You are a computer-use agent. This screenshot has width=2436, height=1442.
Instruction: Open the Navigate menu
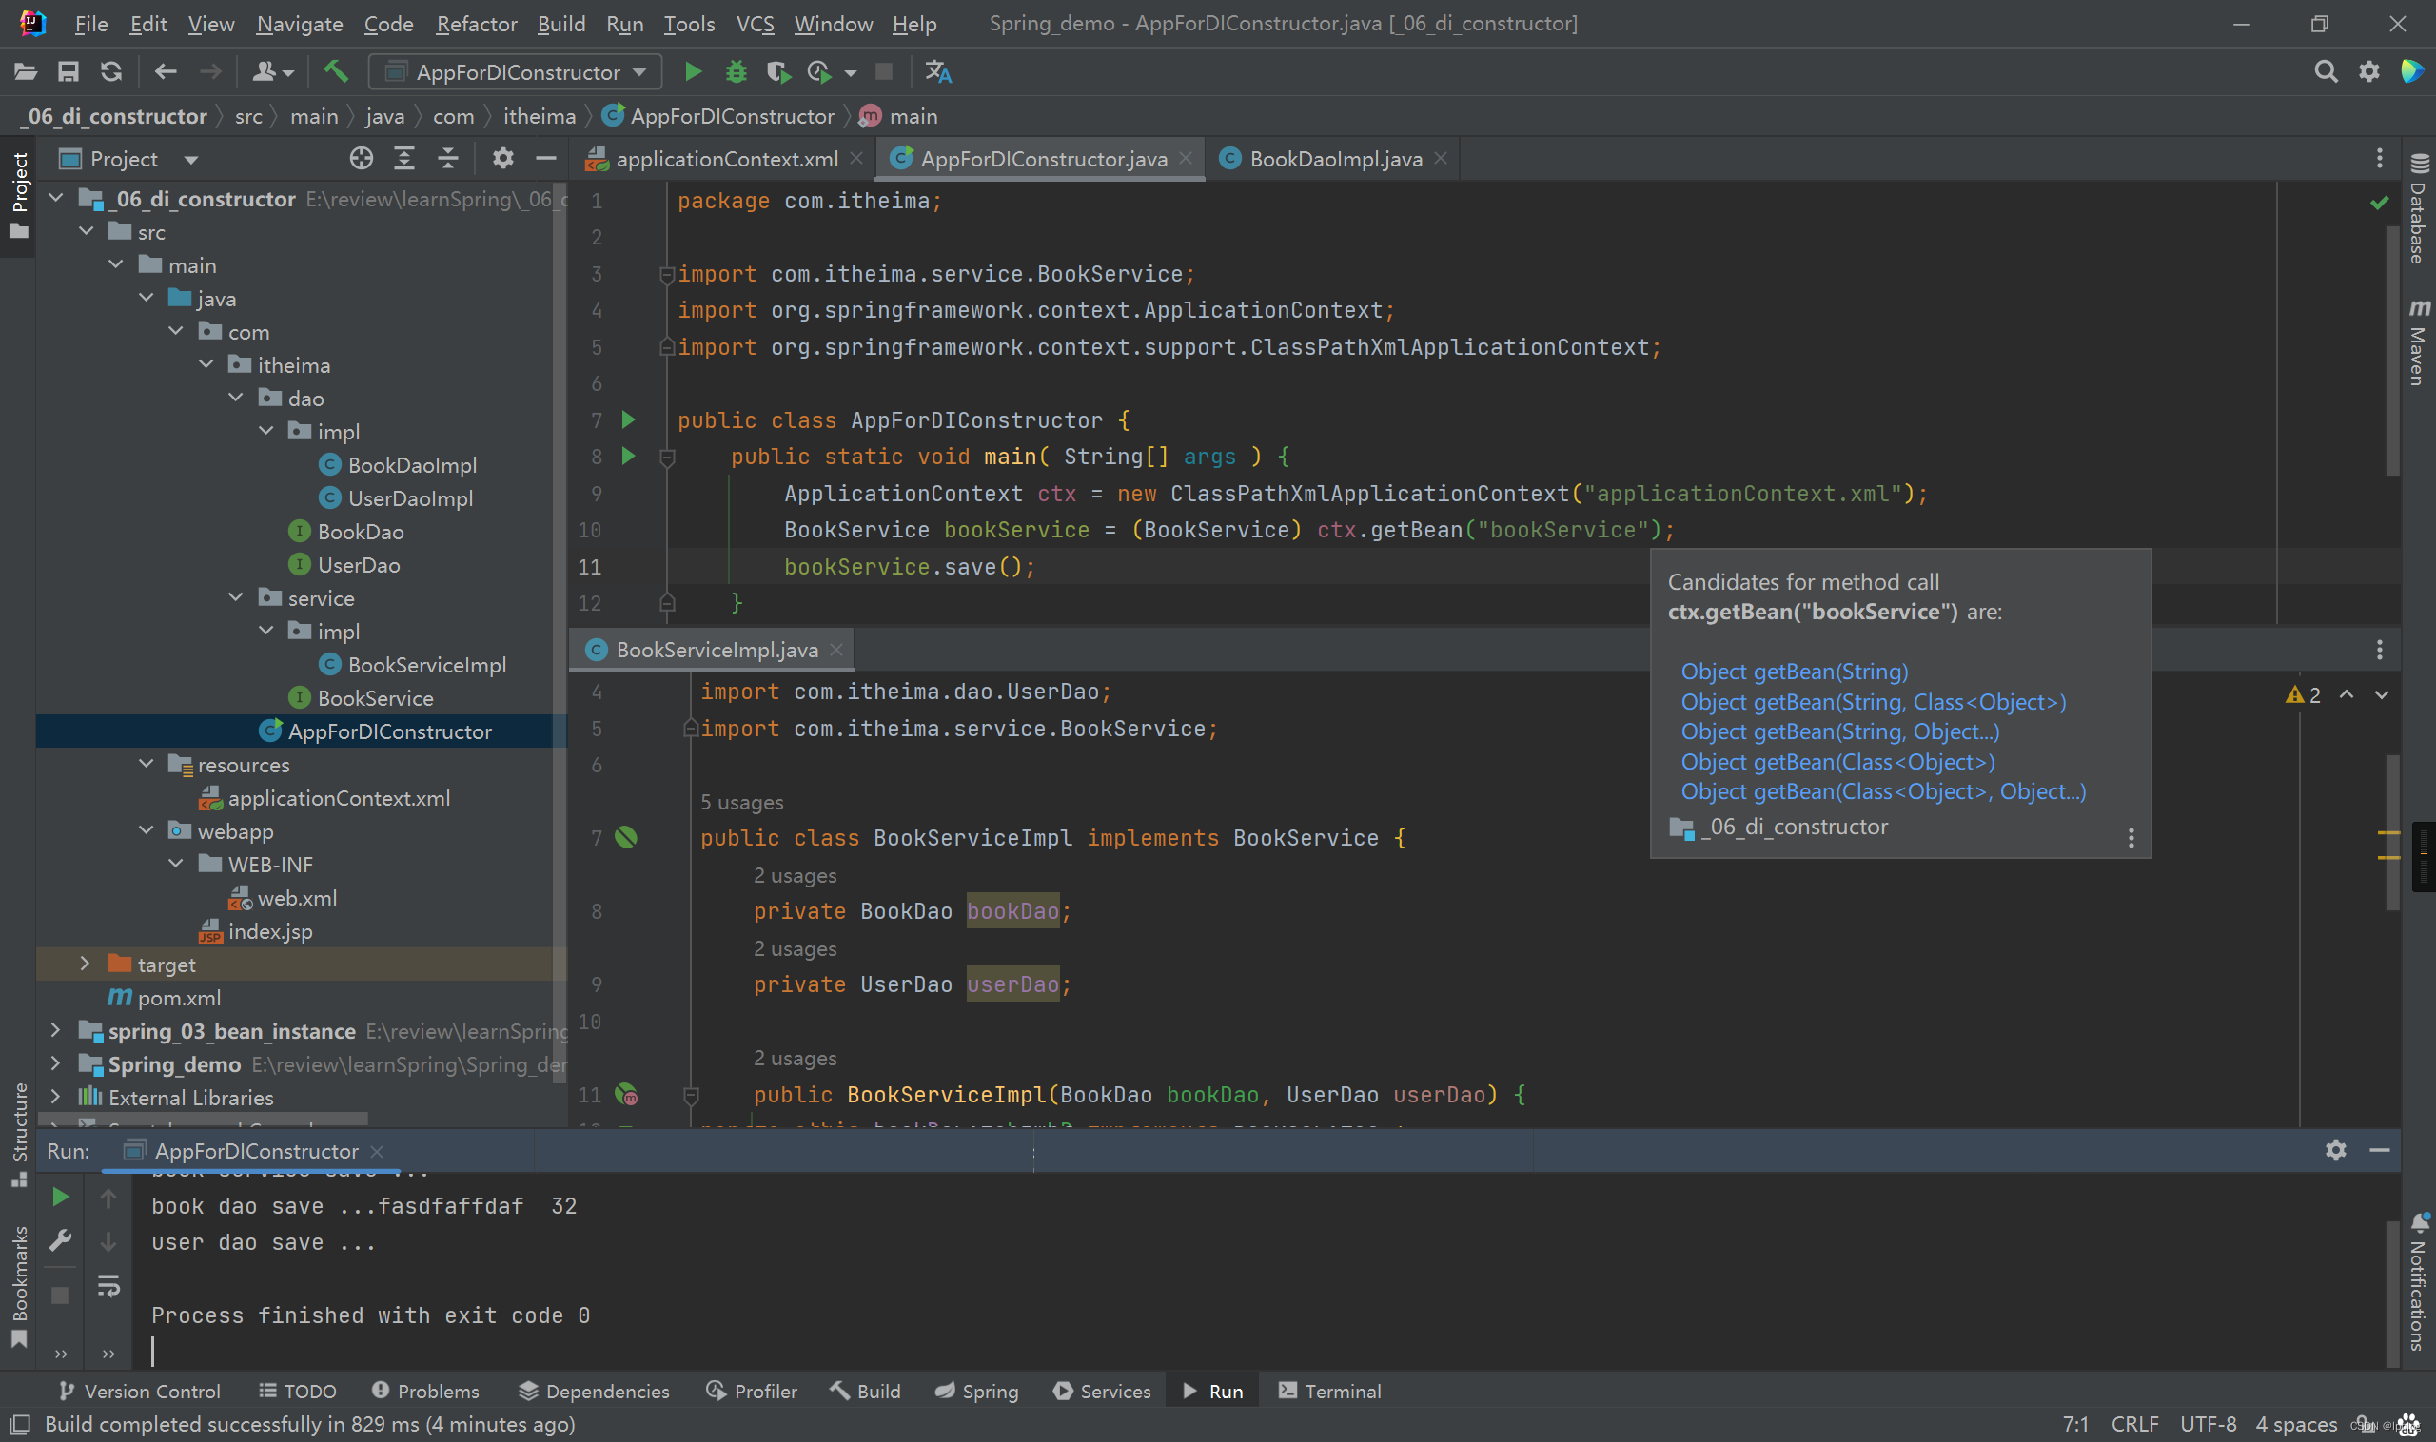pyautogui.click(x=300, y=24)
